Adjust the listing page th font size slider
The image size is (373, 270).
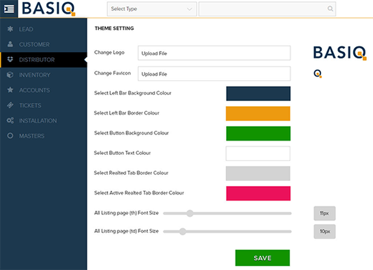(x=190, y=213)
